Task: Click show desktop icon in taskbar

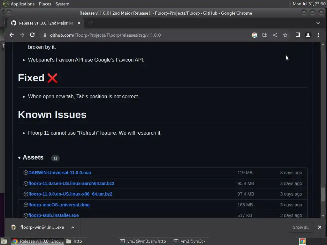Action: pyautogui.click(x=4, y=241)
